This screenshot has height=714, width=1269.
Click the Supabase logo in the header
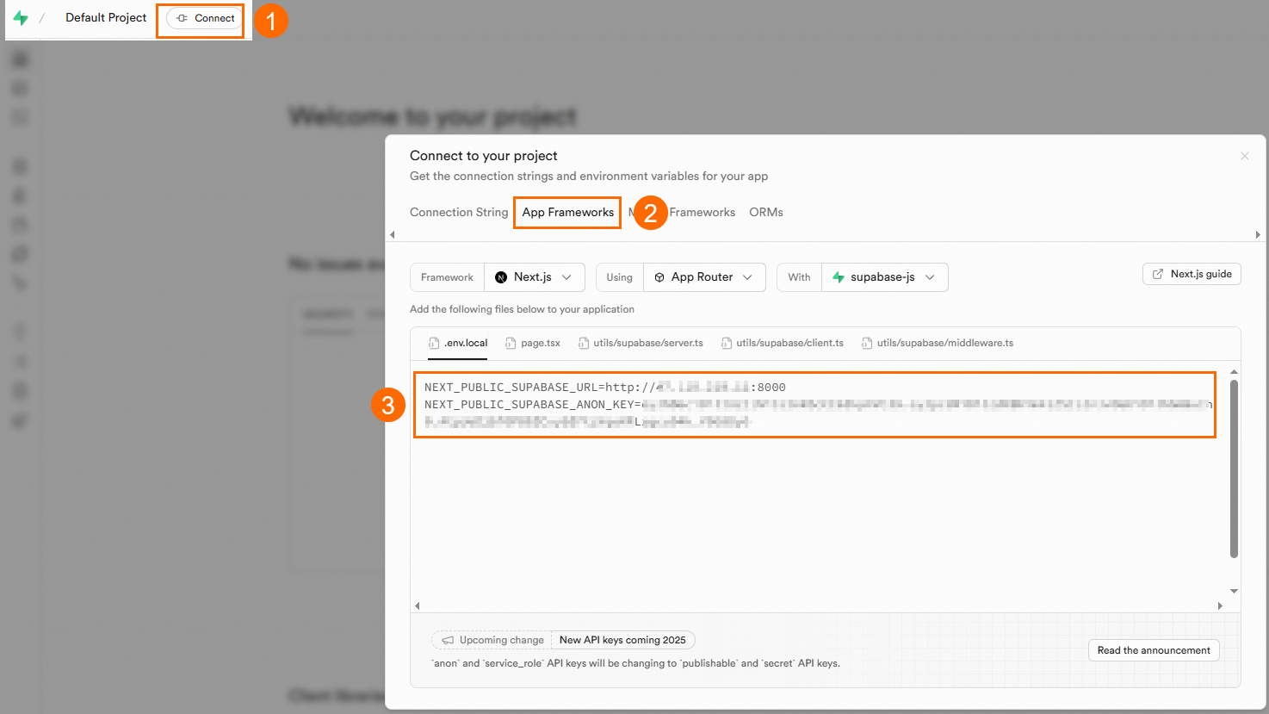point(21,18)
